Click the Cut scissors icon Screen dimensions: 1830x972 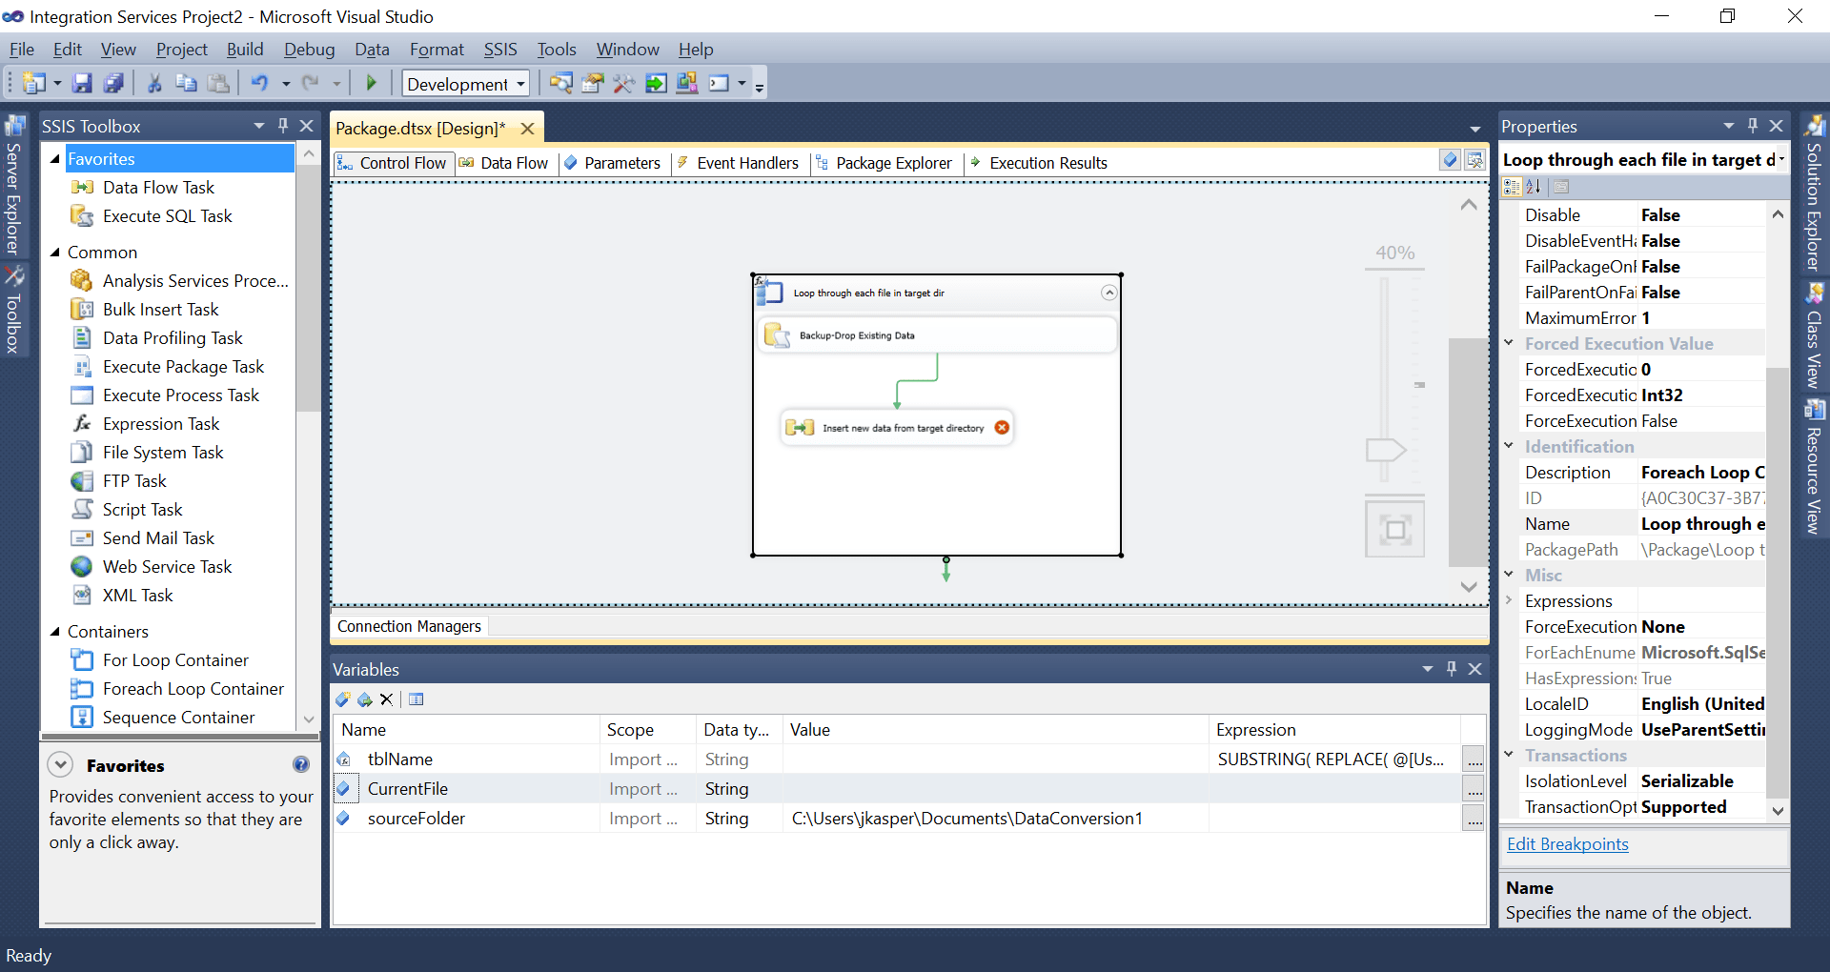(x=154, y=84)
